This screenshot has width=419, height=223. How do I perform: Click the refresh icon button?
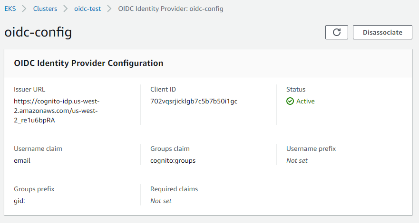(337, 32)
